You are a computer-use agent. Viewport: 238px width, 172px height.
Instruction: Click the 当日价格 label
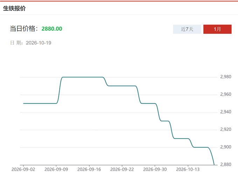[x=24, y=29]
